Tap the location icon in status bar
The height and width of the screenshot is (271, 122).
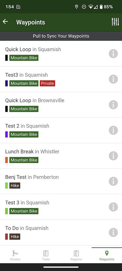pos(76,7)
